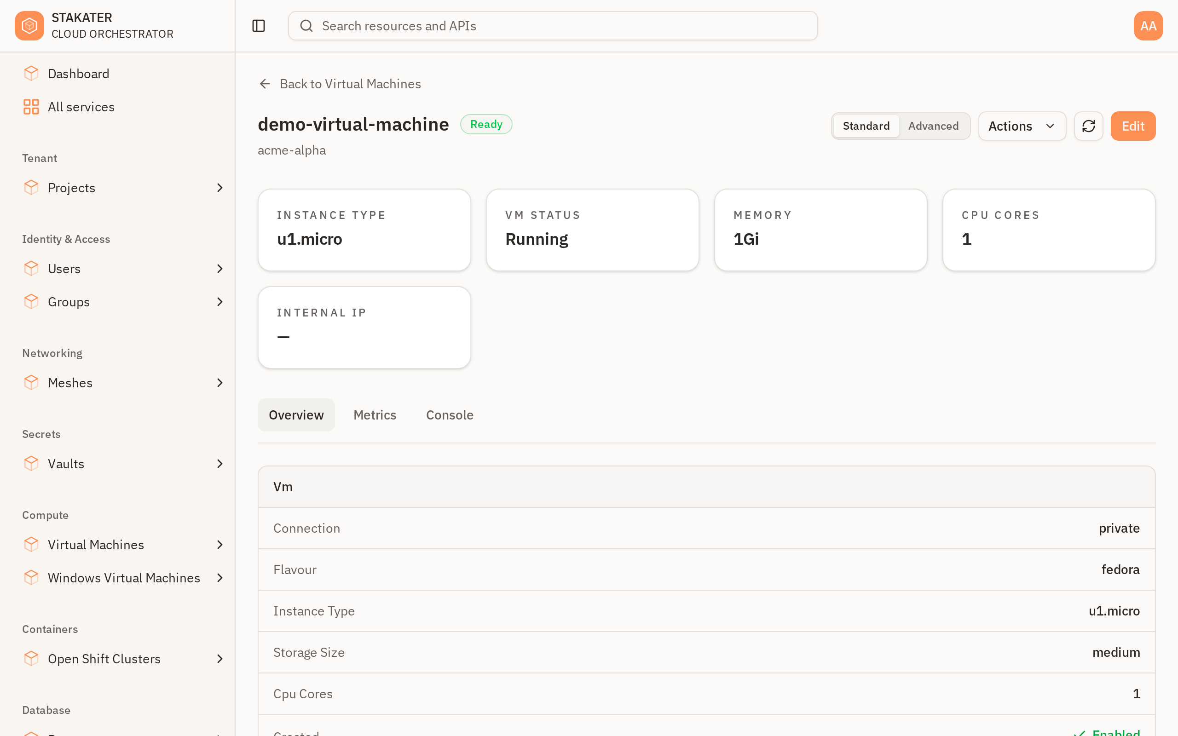Image resolution: width=1178 pixels, height=736 pixels.
Task: Click the Cpu Cores row label
Action: pyautogui.click(x=303, y=694)
